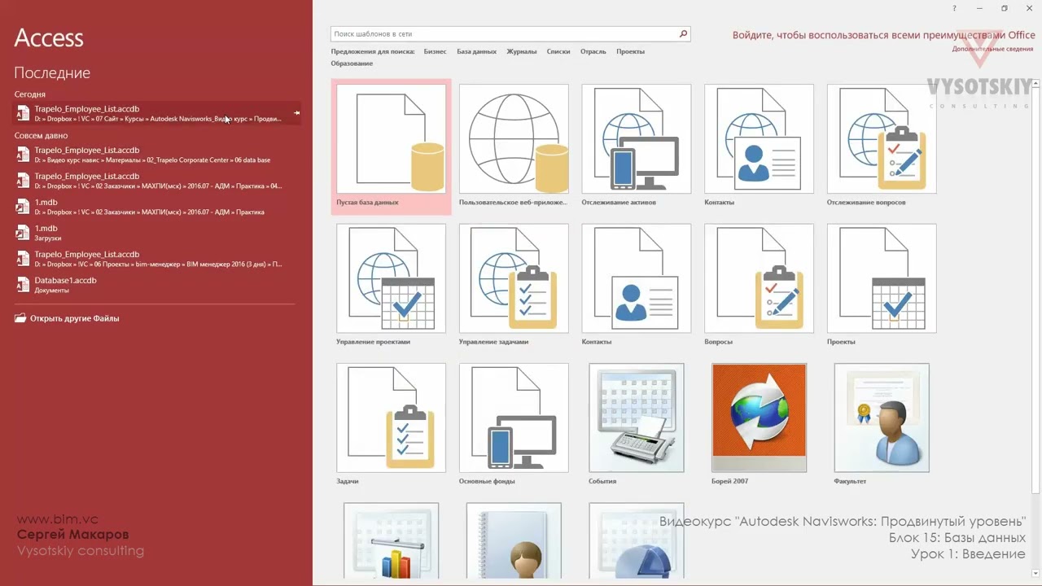Select the 'Проекты' template with calendar icon

pos(882,286)
